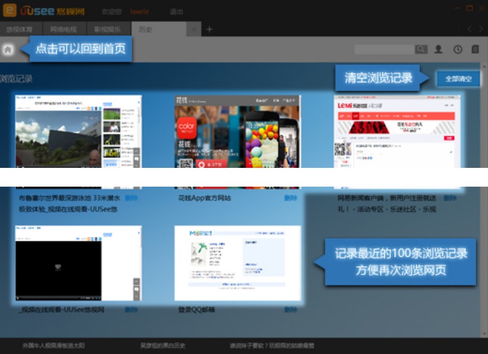Image resolution: width=488 pixels, height=354 pixels.
Task: Switch to the 悠视体育 tab
Action: 20,29
